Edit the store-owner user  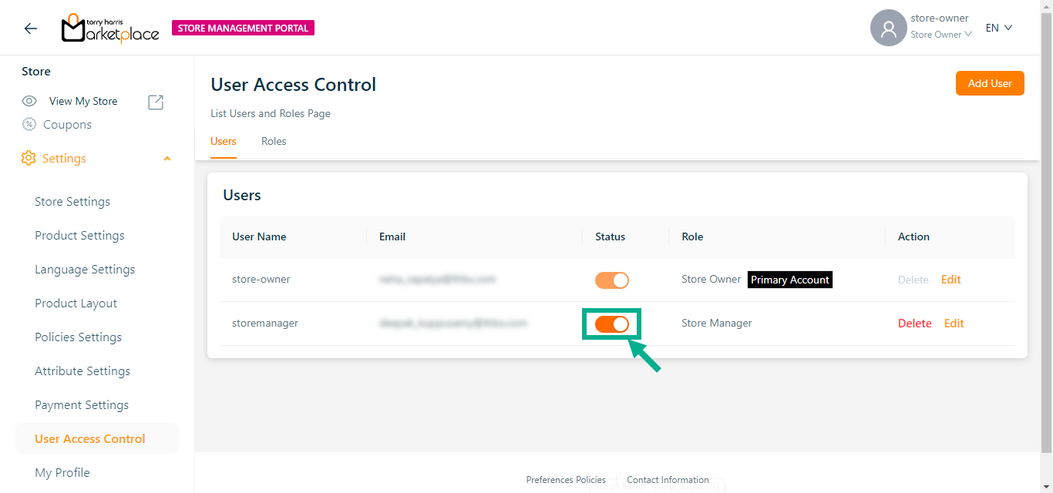(950, 280)
